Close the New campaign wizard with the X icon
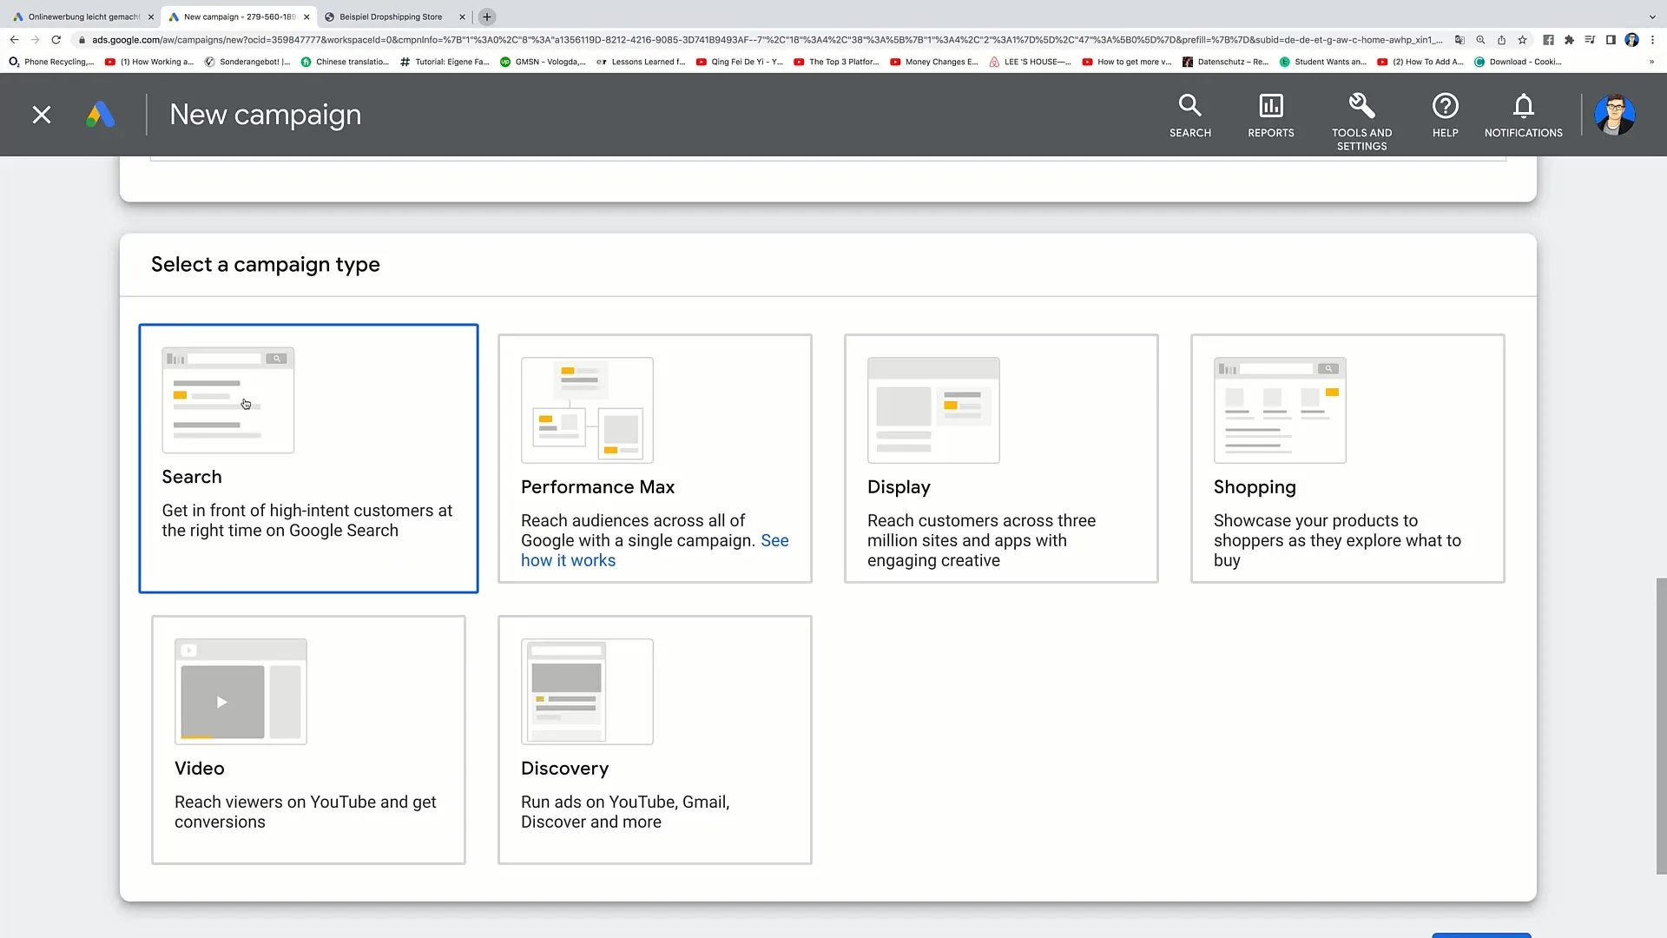This screenshot has width=1667, height=938. pyautogui.click(x=41, y=115)
